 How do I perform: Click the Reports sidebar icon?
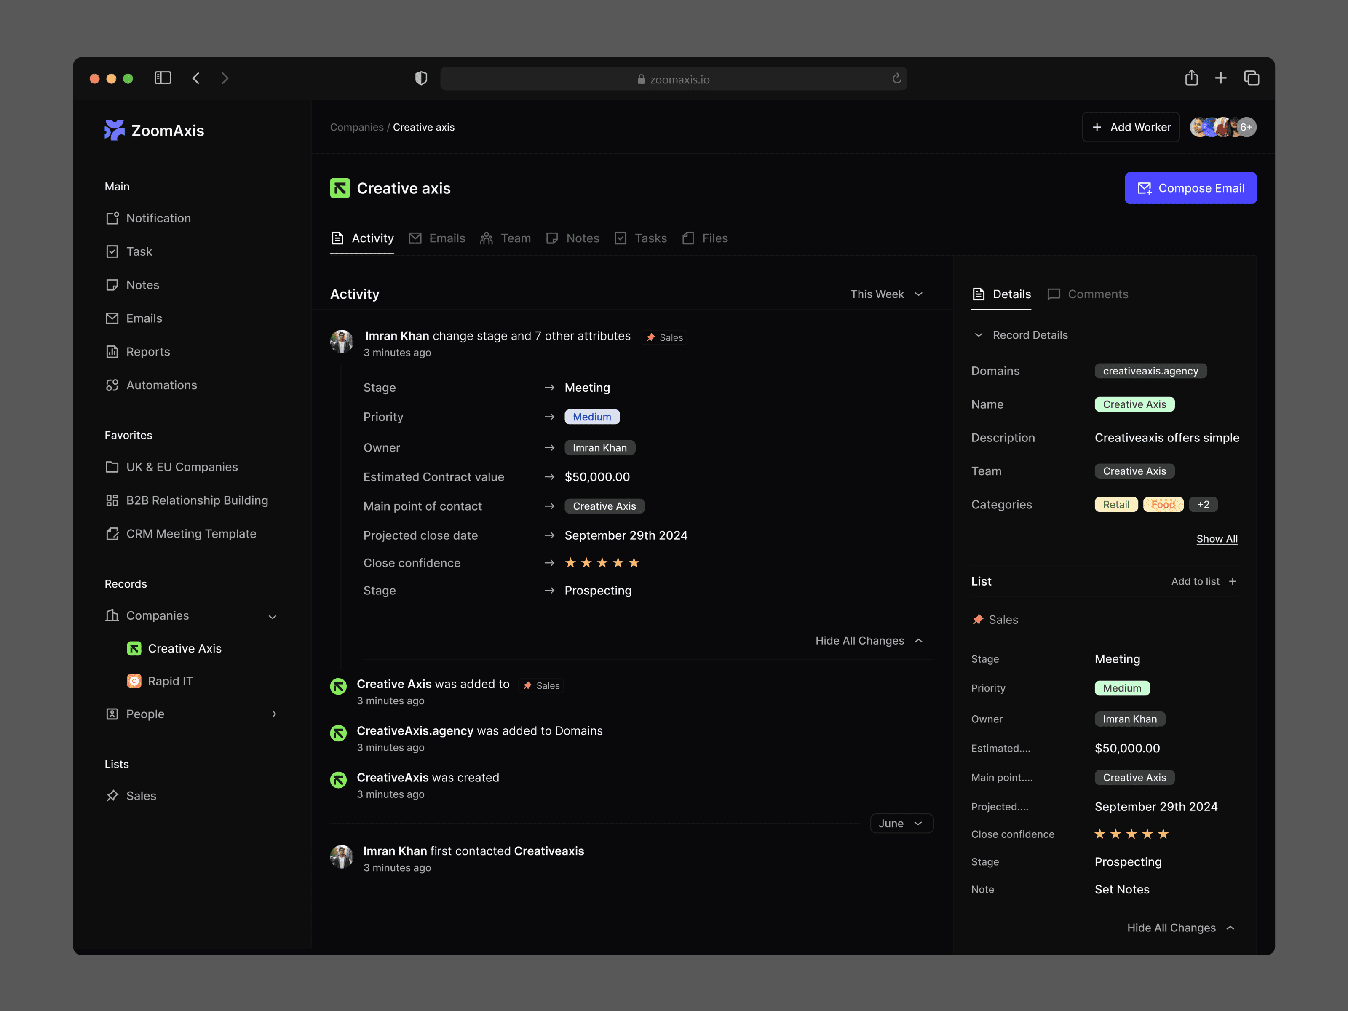pos(112,352)
